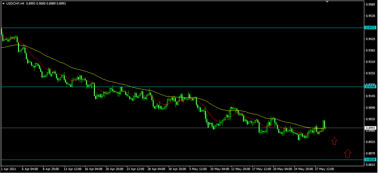Screen dimensions: 378x173
Task: Click the 24 May 20:00 time label
Action: click(303, 169)
